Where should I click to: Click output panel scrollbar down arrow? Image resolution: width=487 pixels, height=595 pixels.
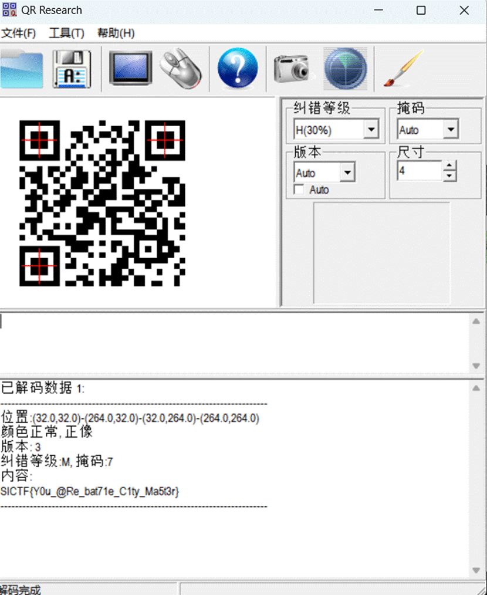(476, 570)
